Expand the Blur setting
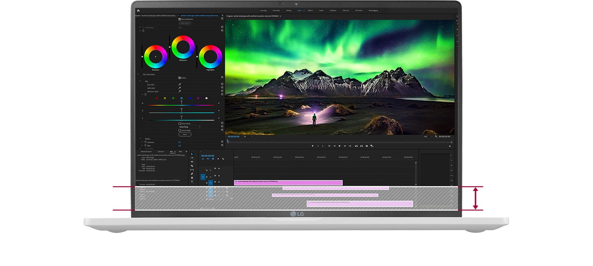The height and width of the screenshot is (266, 593). [x=142, y=146]
